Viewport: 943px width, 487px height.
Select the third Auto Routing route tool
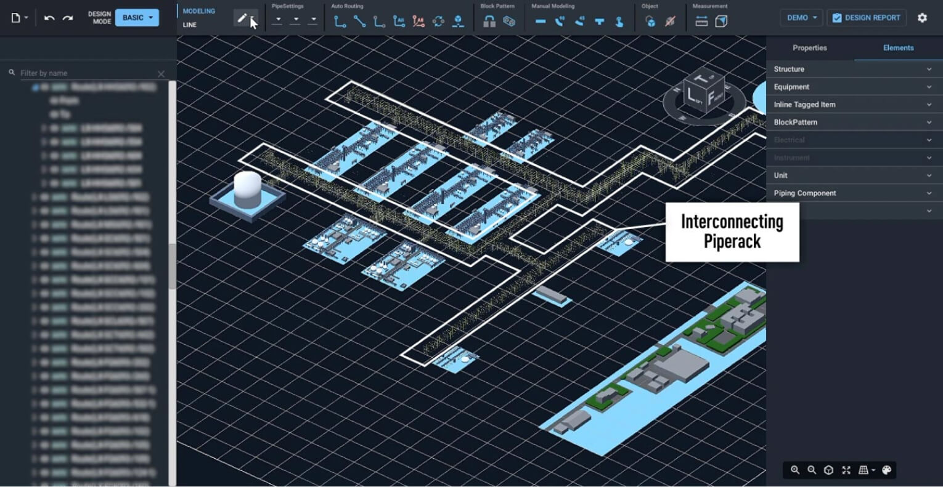point(379,22)
